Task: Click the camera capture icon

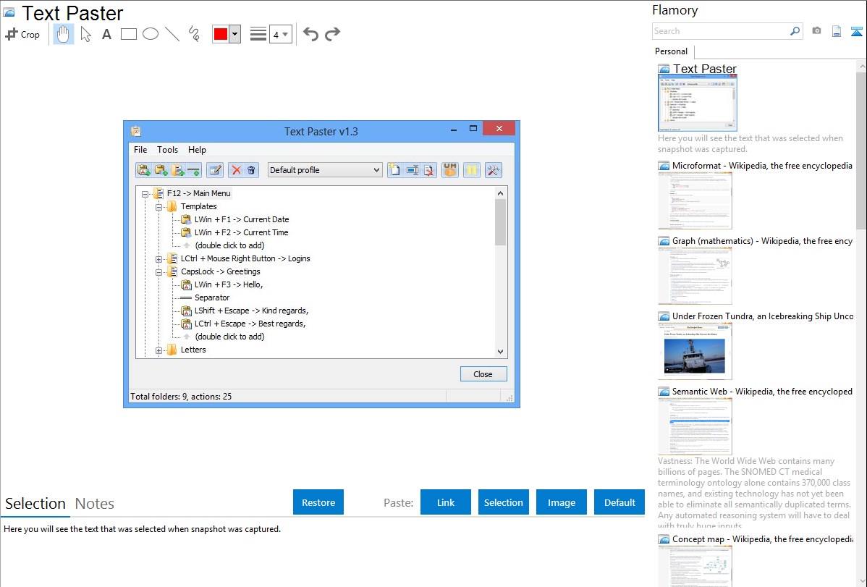Action: pyautogui.click(x=816, y=31)
